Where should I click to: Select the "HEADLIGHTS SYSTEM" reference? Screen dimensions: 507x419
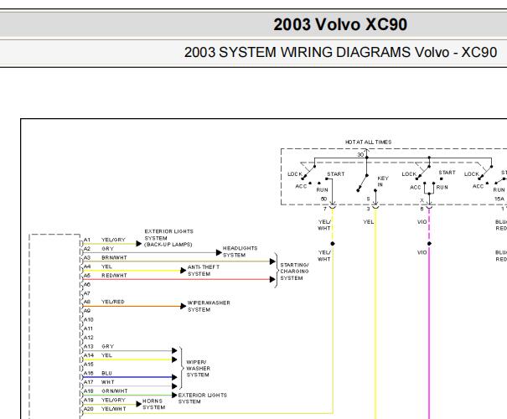pyautogui.click(x=240, y=251)
